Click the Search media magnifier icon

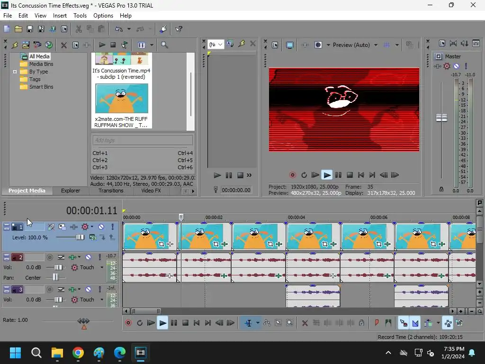point(164,45)
